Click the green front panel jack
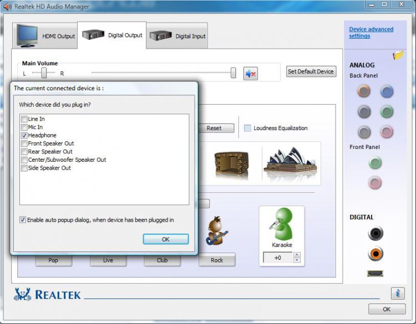 (x=375, y=162)
